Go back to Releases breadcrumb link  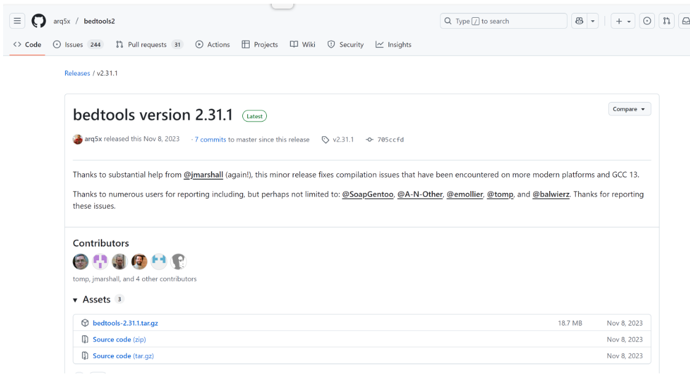(x=77, y=73)
